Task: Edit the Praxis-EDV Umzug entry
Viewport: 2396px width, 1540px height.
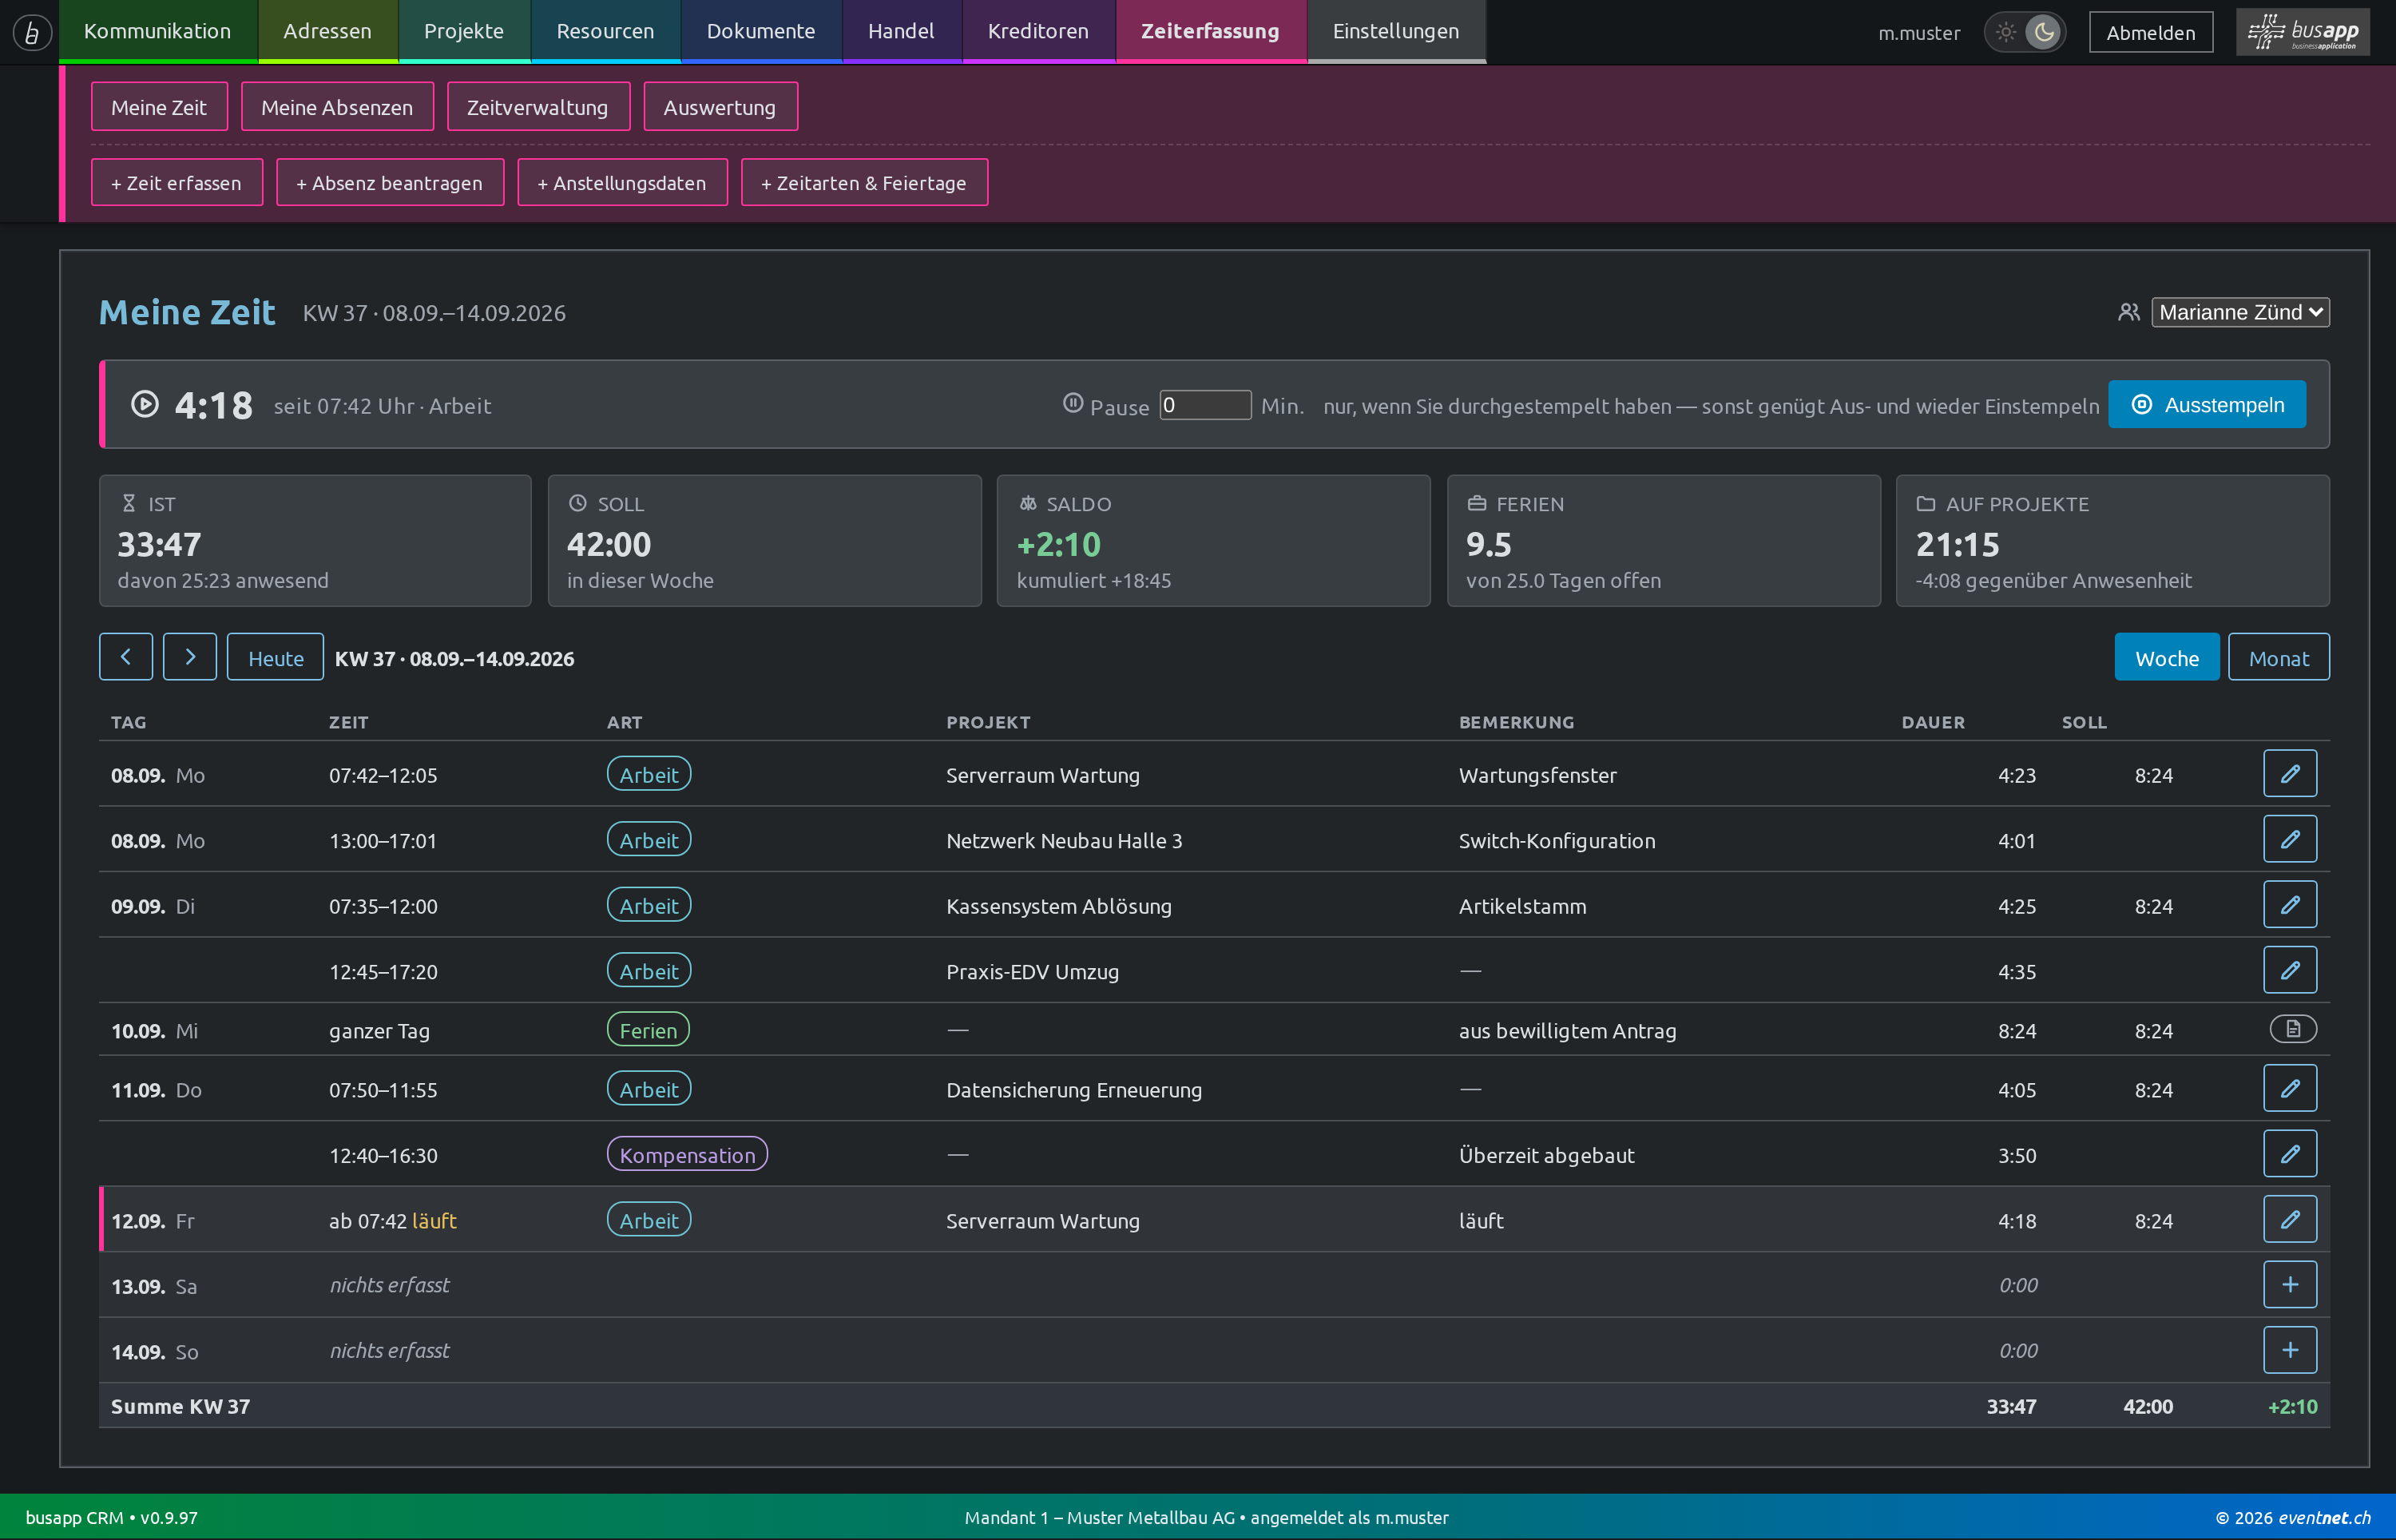Action: (2289, 971)
